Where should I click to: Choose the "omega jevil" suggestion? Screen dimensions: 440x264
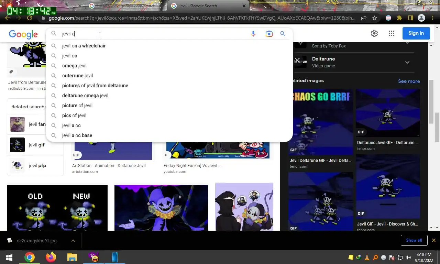[x=169, y=66]
